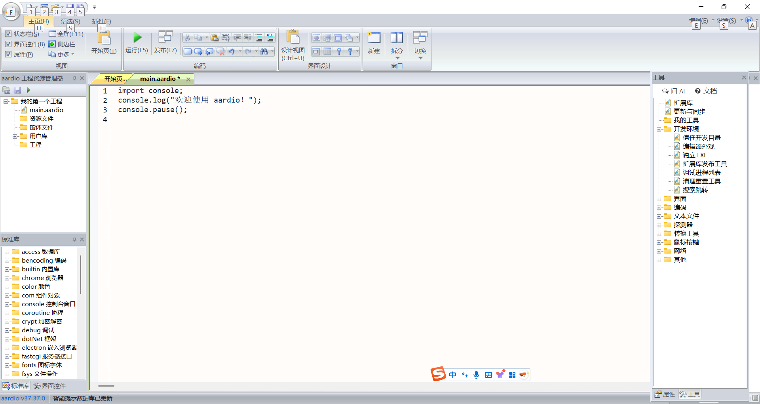Open the 编辑(E) menu at top right
The width and height of the screenshot is (760, 404).
699,21
